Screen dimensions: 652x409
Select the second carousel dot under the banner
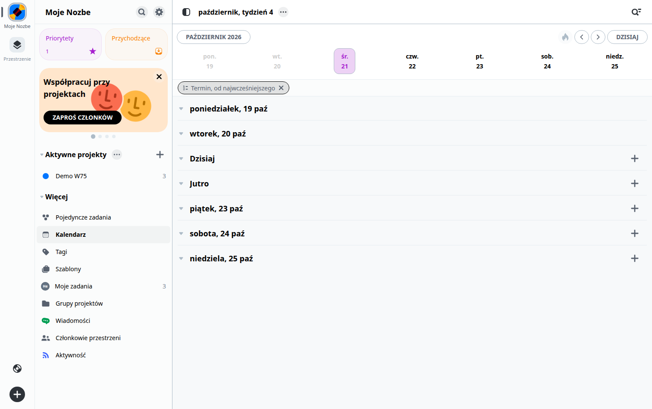[x=100, y=136]
